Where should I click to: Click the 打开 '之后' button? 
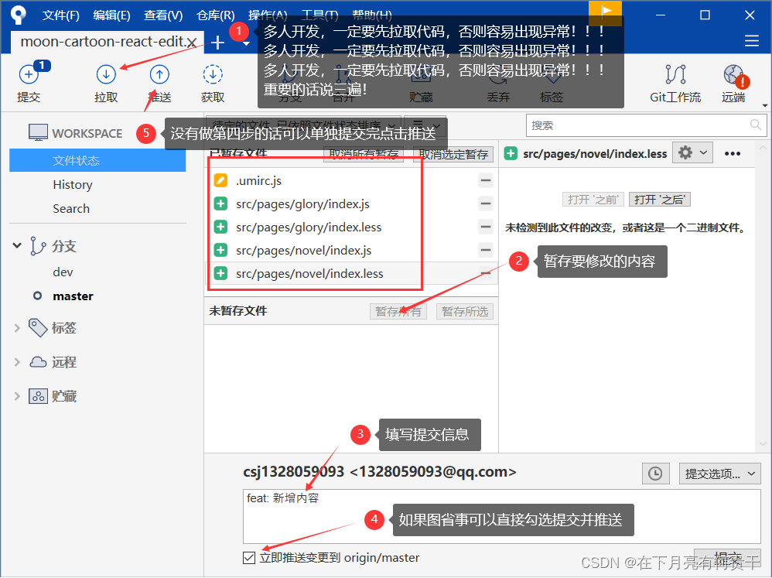pos(660,200)
